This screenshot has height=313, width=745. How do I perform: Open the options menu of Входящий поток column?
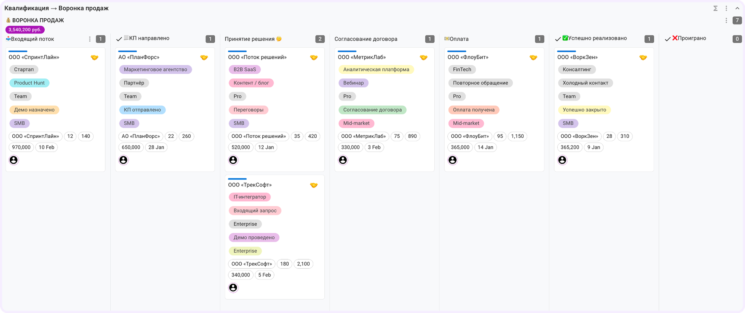(x=89, y=38)
